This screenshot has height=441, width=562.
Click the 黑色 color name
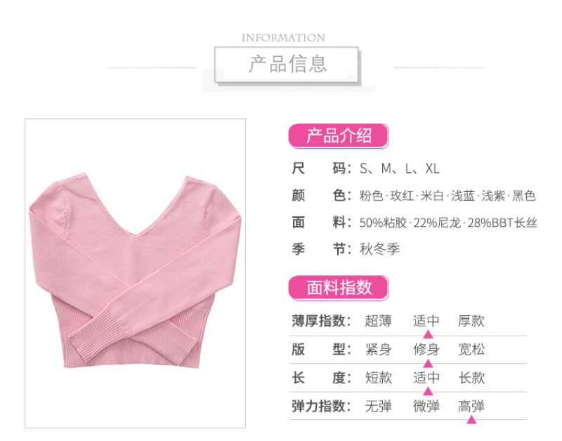click(x=523, y=196)
